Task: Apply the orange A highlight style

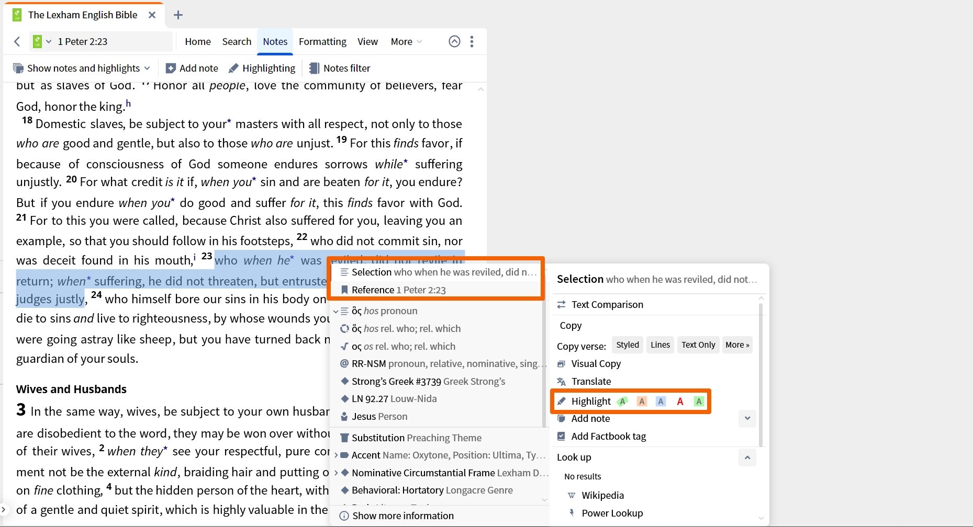Action: pyautogui.click(x=642, y=401)
